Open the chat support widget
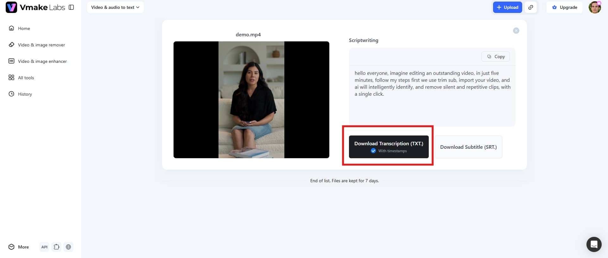 [594, 244]
